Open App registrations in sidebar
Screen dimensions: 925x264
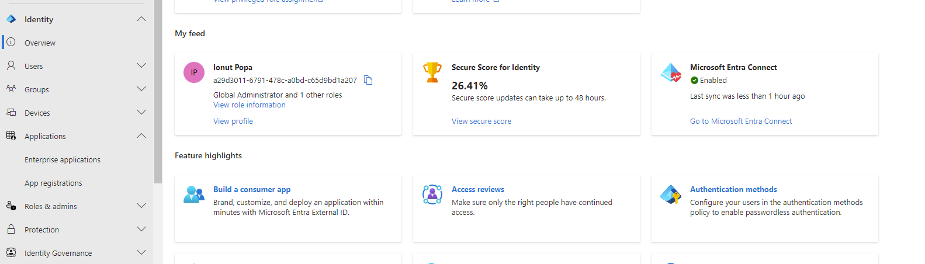tap(53, 183)
